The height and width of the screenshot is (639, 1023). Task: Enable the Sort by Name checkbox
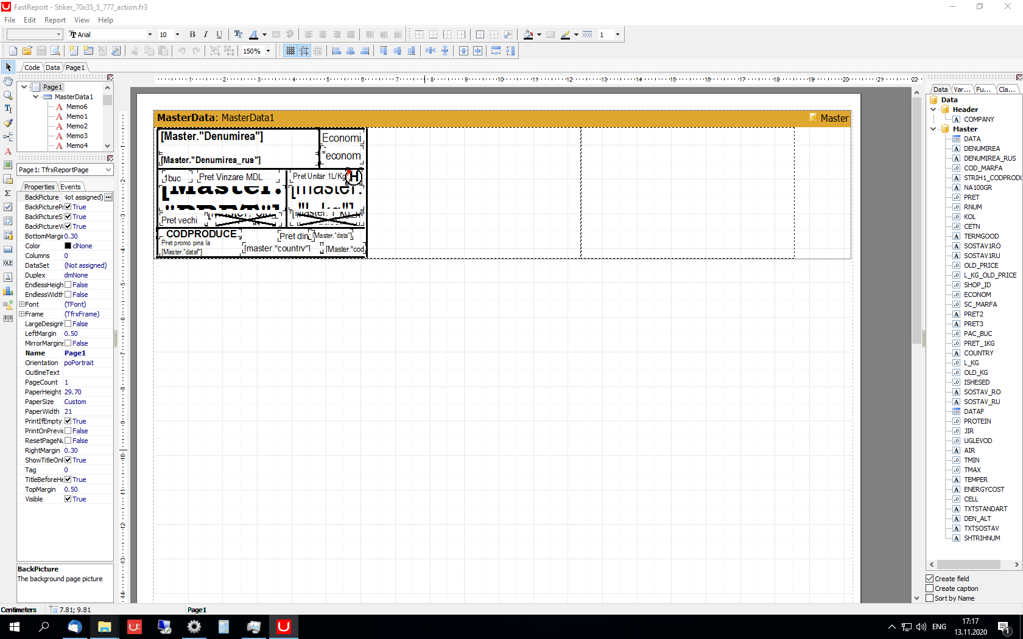point(930,598)
